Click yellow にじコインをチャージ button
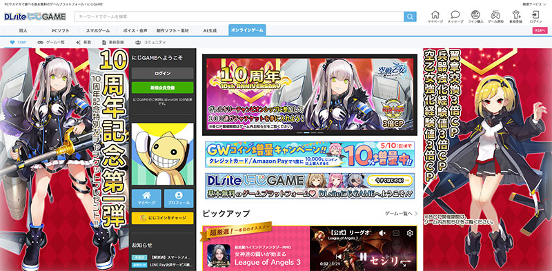Image resolution: width=552 pixels, height=271 pixels. (x=162, y=218)
